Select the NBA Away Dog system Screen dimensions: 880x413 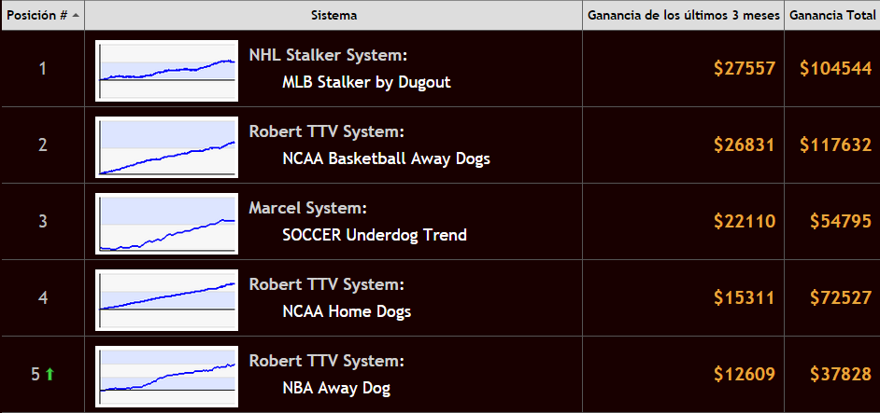[336, 388]
